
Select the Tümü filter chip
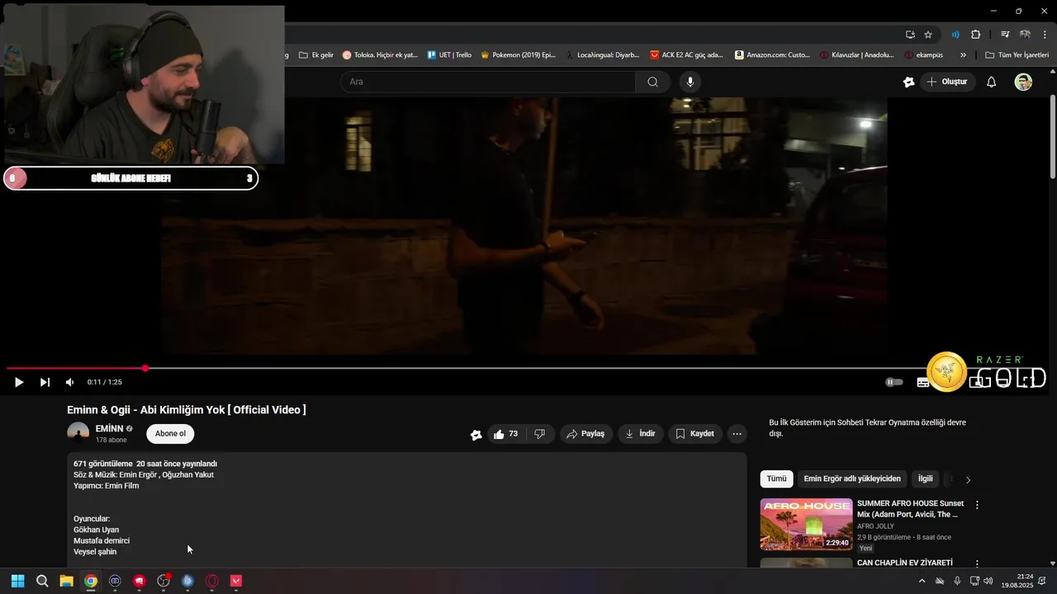coord(776,478)
